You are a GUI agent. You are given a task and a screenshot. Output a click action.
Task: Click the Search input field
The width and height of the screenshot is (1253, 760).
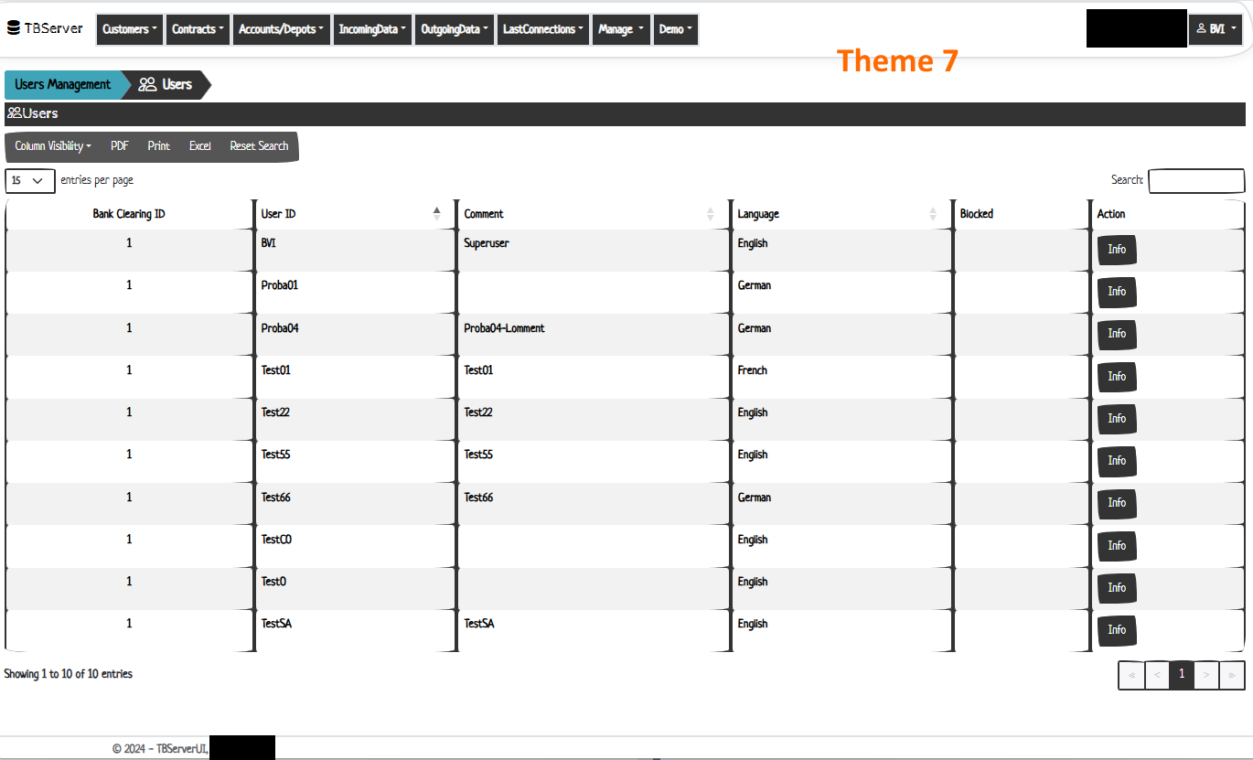[1196, 181]
